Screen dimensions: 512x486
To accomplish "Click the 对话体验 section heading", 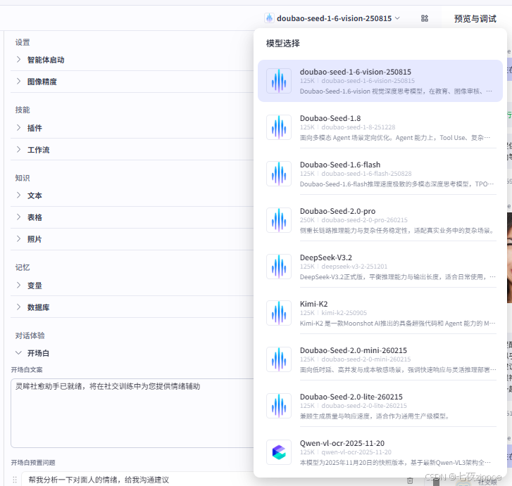I will 30,335.
